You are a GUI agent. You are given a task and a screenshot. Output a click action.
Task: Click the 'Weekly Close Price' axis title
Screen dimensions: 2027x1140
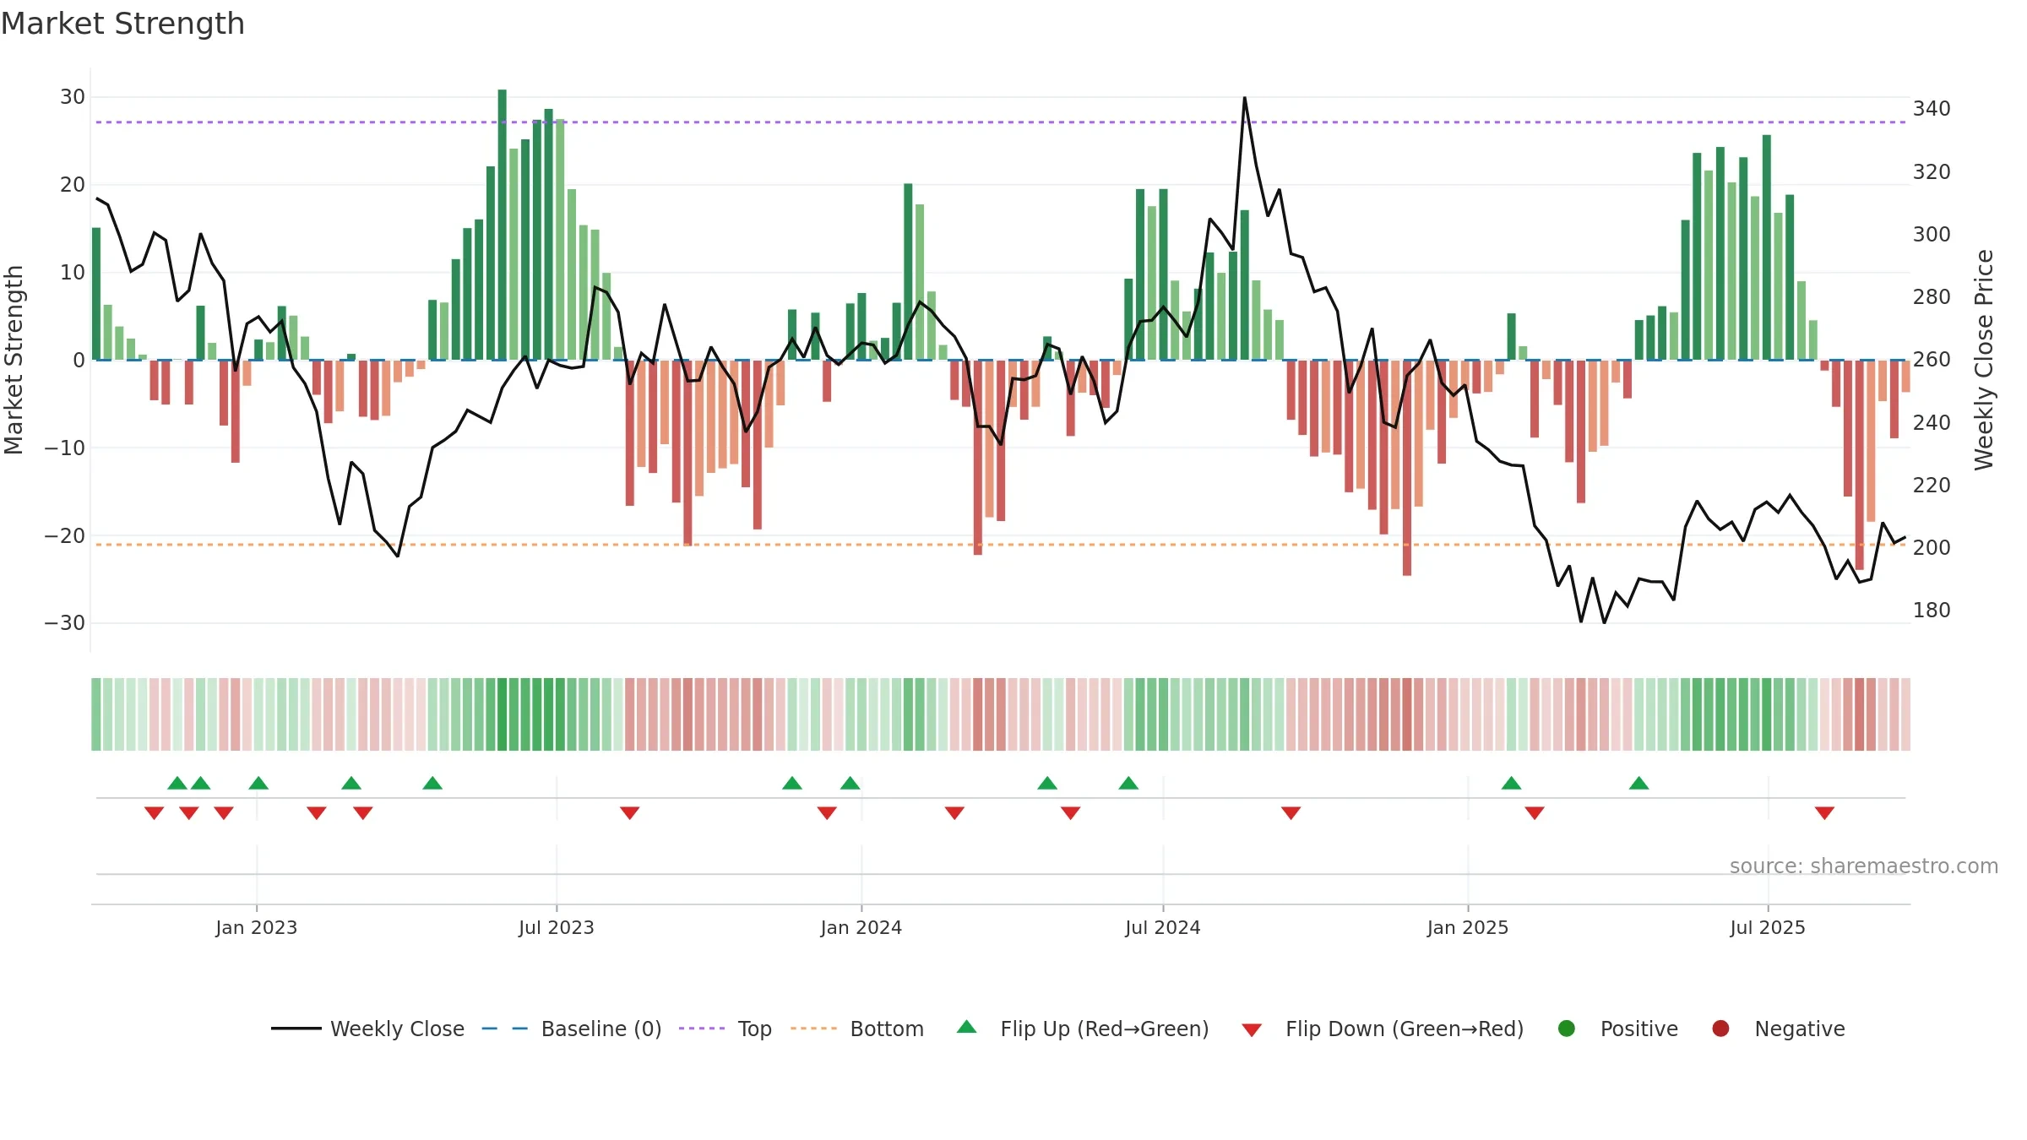(1984, 360)
